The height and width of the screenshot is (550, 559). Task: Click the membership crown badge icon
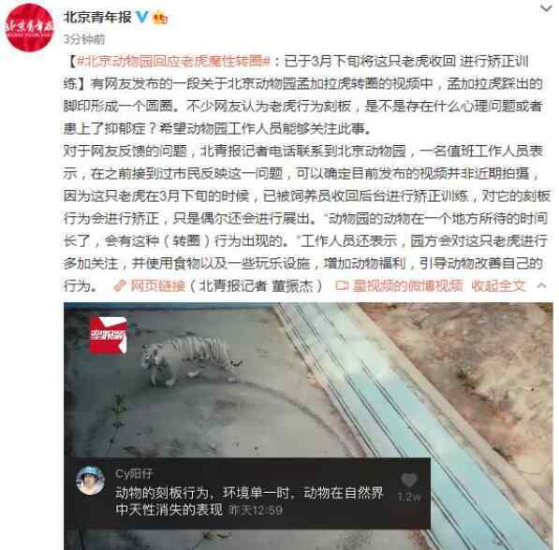160,18
